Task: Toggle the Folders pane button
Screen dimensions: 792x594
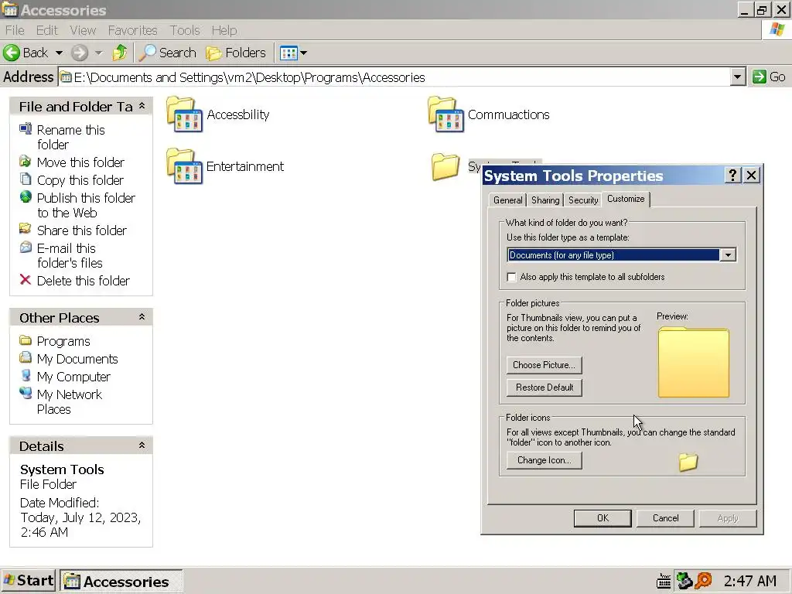Action: pos(236,53)
